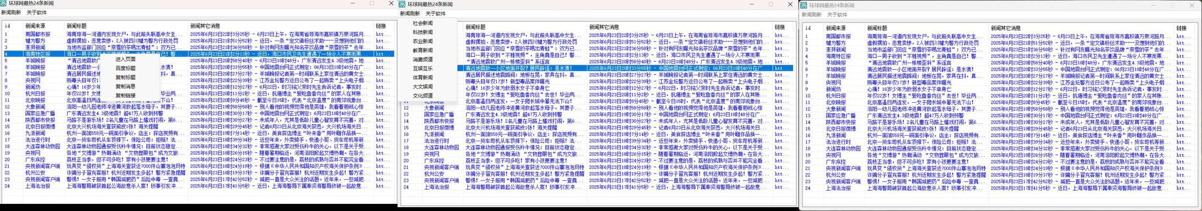Screen dimensions: 1202x211
Task: Select 体育新闻 in the dropdown menu
Action: pos(423,77)
